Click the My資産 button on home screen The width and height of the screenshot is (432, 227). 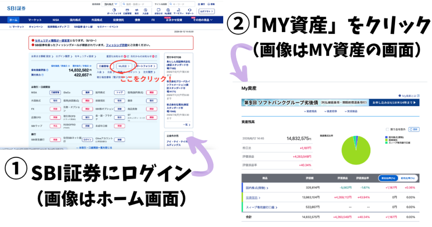pos(124,66)
